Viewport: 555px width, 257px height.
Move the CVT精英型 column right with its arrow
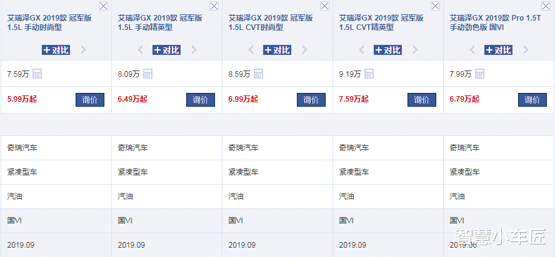415,50
